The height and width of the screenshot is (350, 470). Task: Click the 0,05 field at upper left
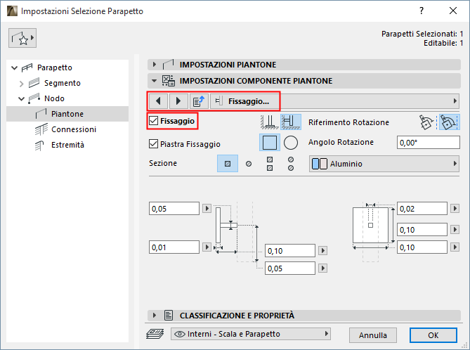pos(174,209)
